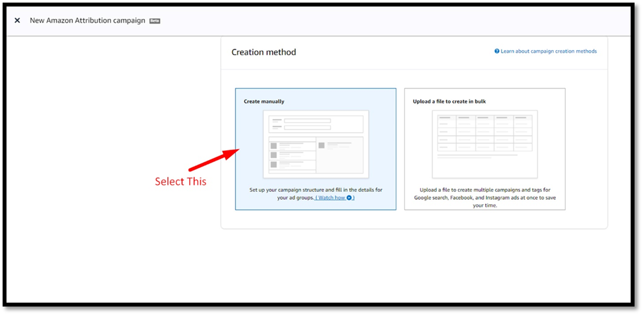The image size is (643, 315).
Task: Click the Upload a file to create in bulk title
Action: (x=449, y=102)
